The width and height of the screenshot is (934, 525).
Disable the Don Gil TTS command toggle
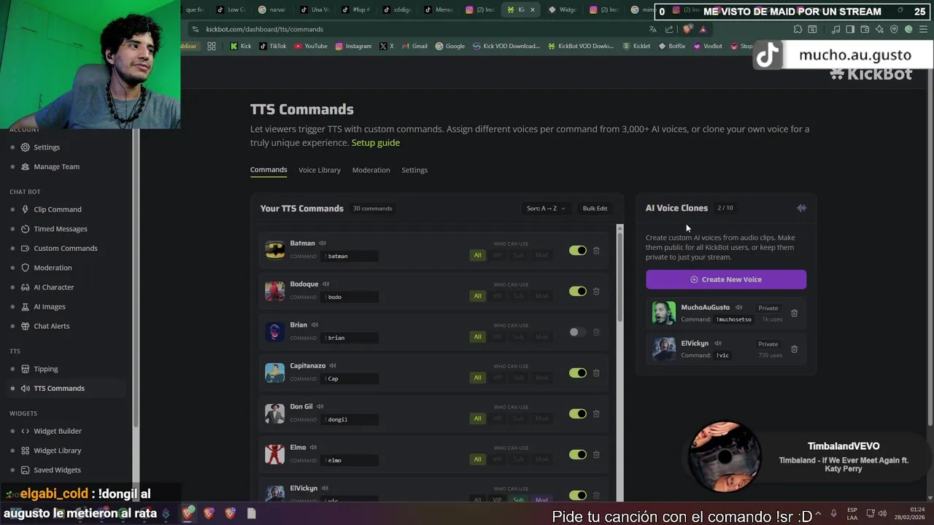click(578, 413)
